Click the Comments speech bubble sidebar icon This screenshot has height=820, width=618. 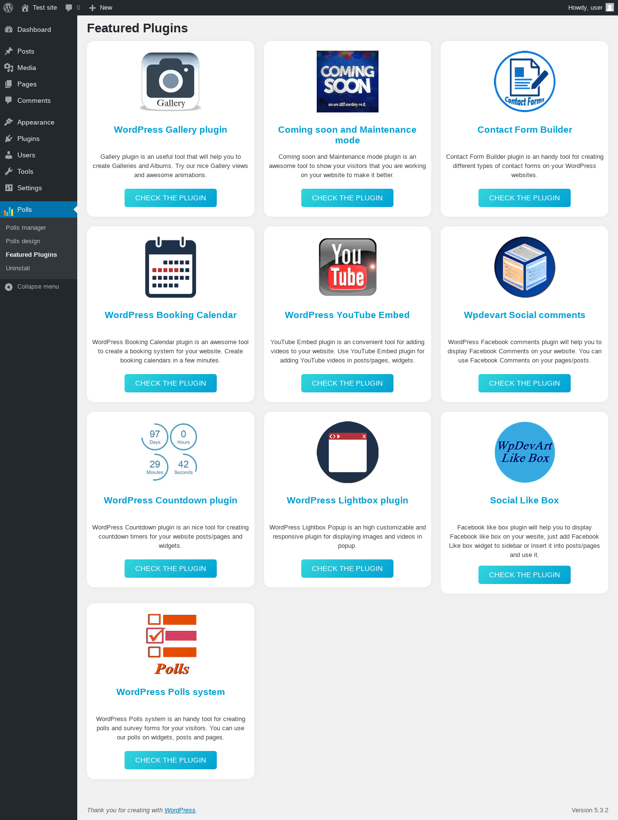pos(9,100)
